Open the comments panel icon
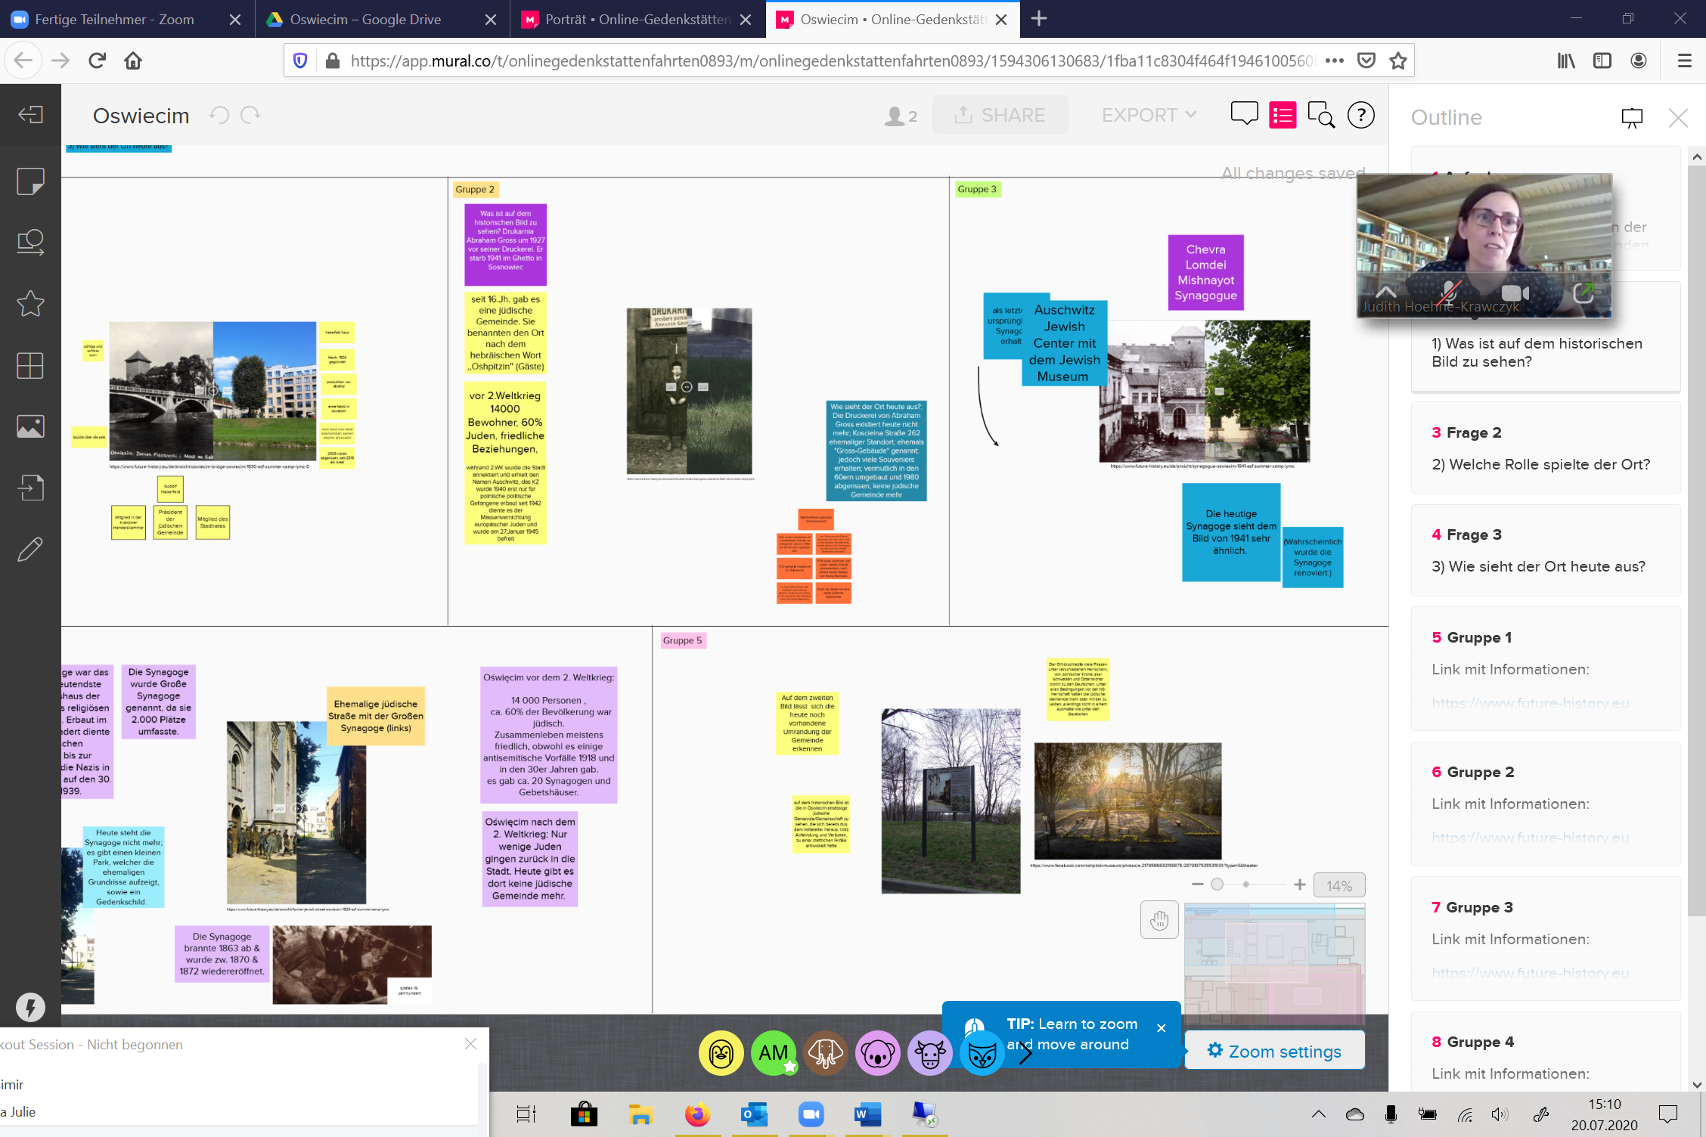1706x1137 pixels. [x=1244, y=115]
